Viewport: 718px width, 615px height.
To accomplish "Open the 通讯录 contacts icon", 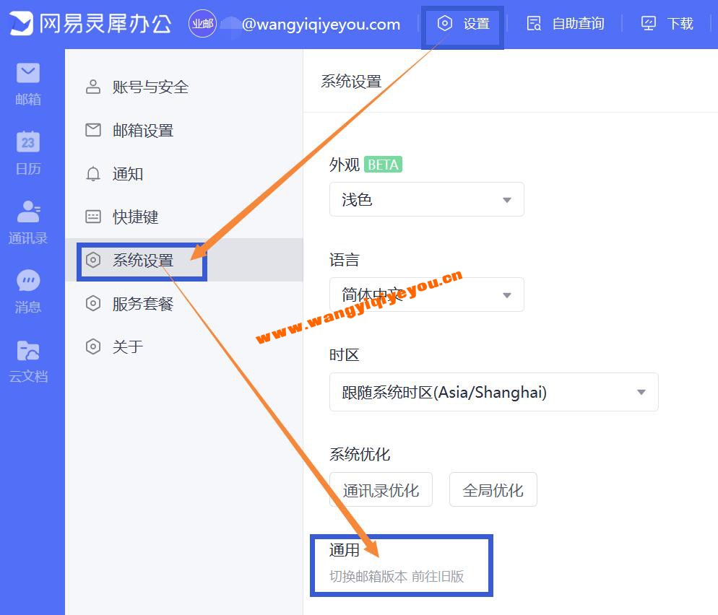I will pos(28,211).
